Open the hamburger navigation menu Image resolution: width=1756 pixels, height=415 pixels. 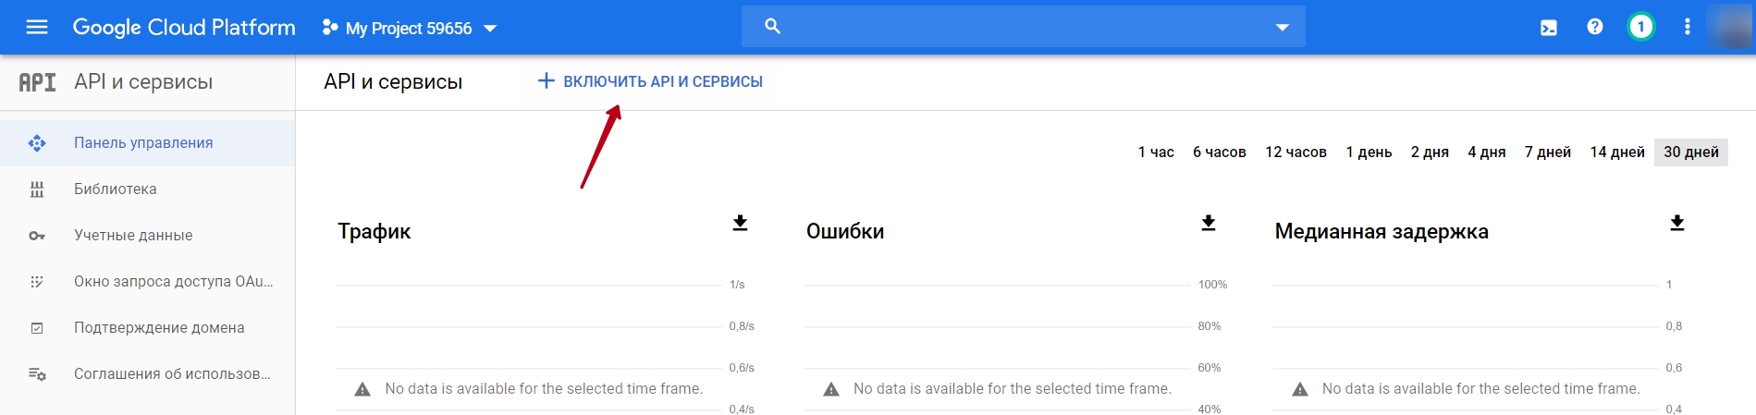tap(37, 28)
